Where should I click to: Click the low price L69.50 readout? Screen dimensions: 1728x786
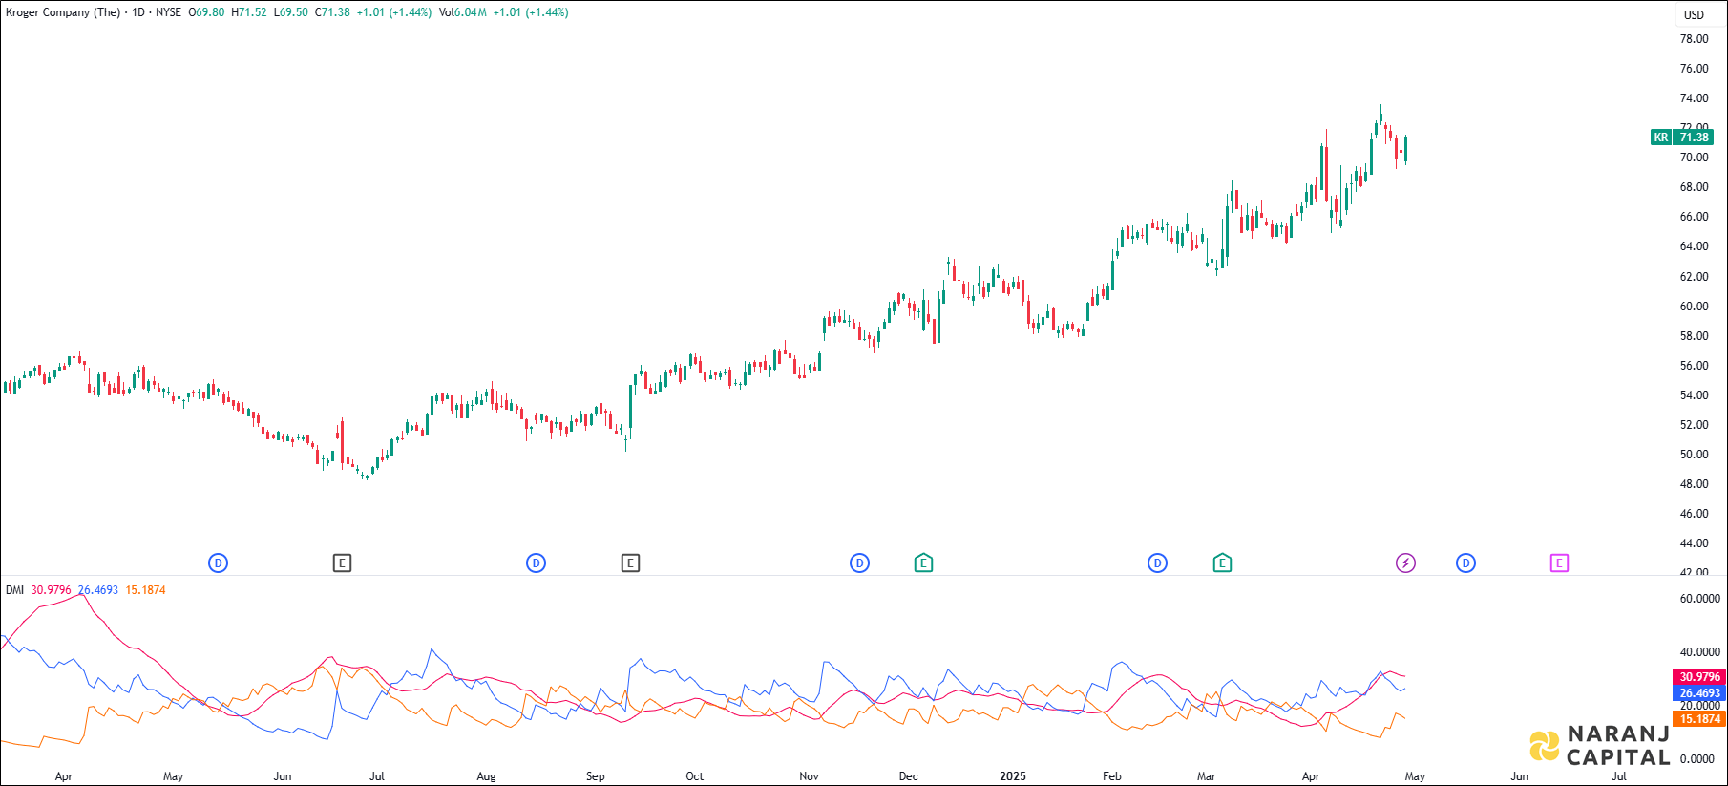290,12
